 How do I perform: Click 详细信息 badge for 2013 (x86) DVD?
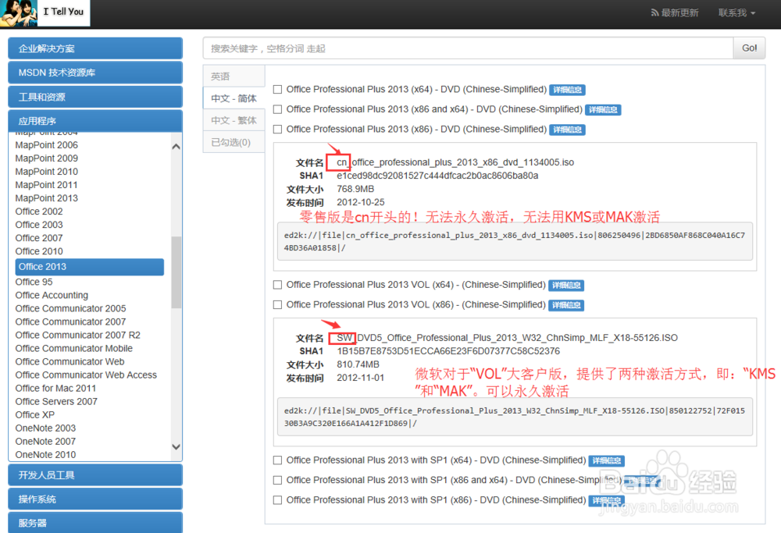567,130
